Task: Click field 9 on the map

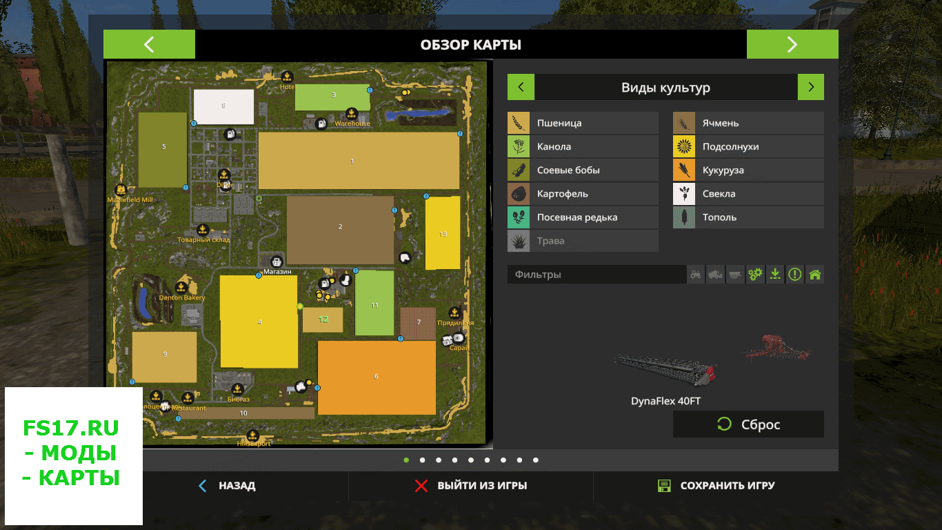Action: coord(164,357)
